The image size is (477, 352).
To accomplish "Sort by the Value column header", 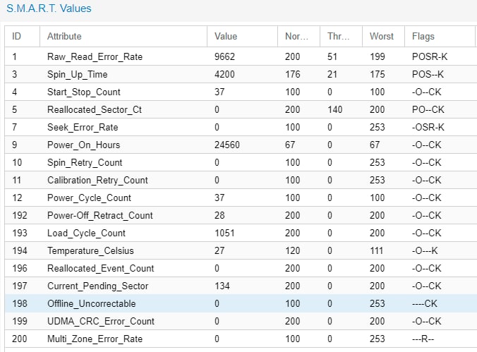I will 242,36.
